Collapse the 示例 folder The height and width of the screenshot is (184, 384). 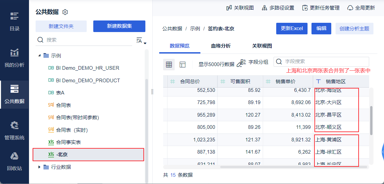pyautogui.click(x=40, y=56)
